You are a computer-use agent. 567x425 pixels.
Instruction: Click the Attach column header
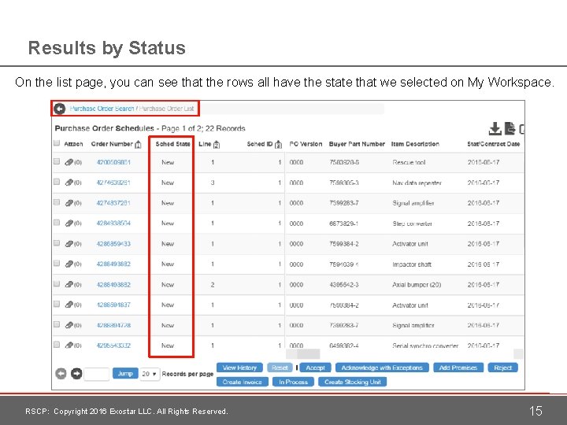(73, 144)
